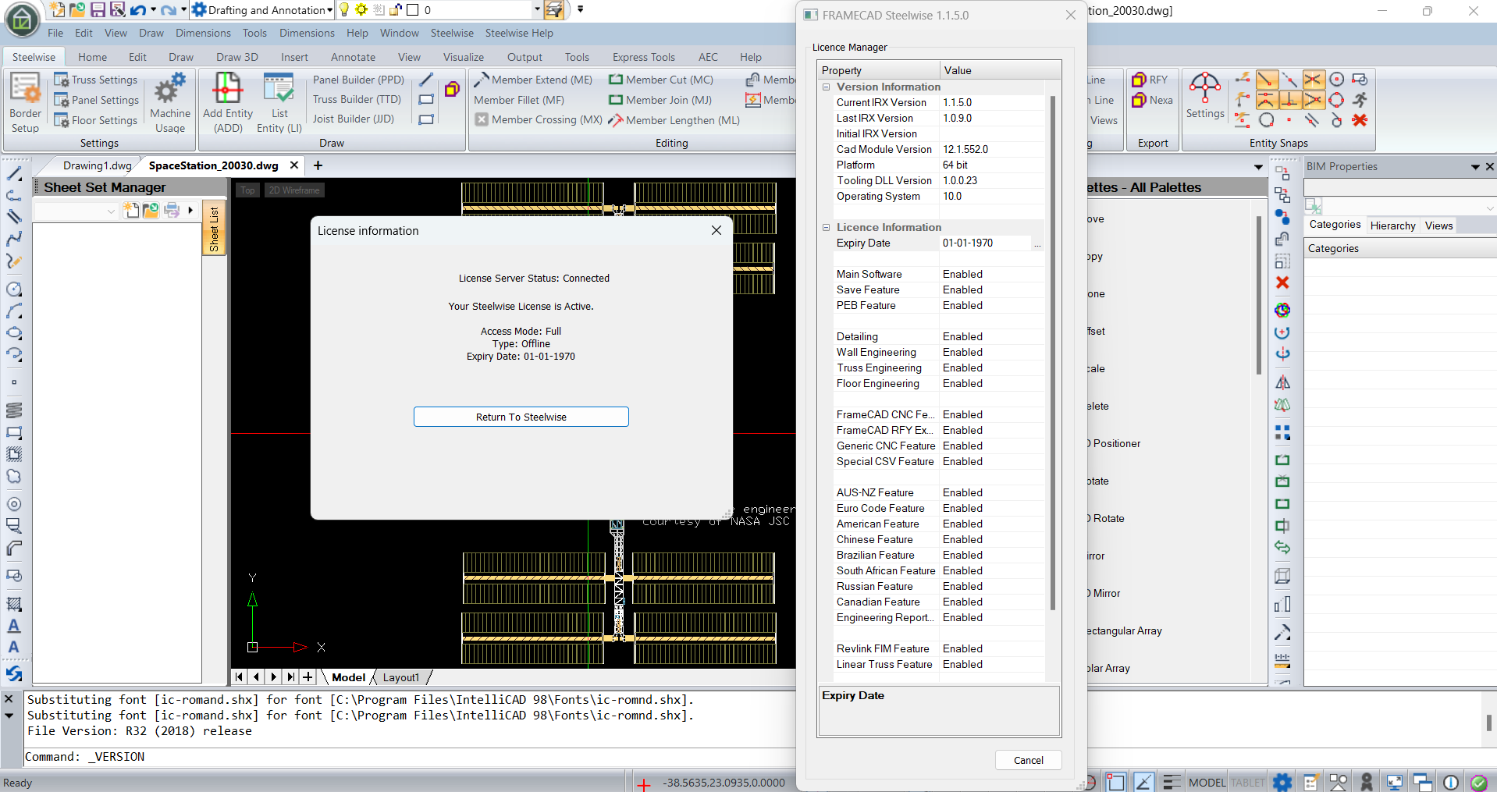
Task: Switch to the Annotate ribbon tab
Action: (x=353, y=57)
